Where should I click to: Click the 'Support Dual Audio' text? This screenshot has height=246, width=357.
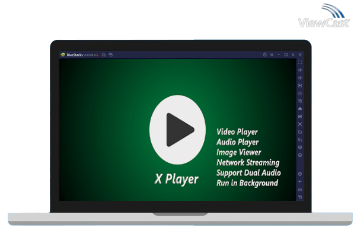pyautogui.click(x=248, y=173)
